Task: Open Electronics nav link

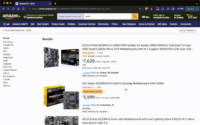Action: tap(103, 24)
